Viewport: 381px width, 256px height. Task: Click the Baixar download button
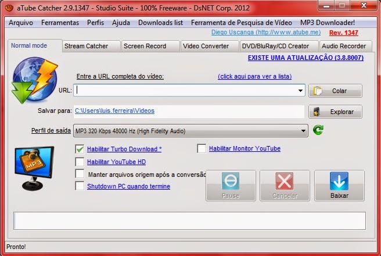tap(339, 186)
